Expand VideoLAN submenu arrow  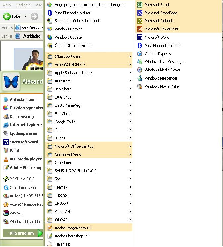click(130, 211)
